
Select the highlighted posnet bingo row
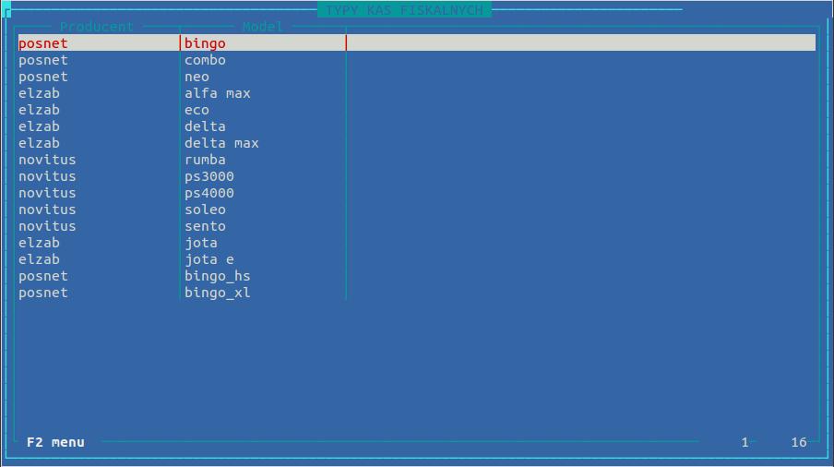point(416,43)
